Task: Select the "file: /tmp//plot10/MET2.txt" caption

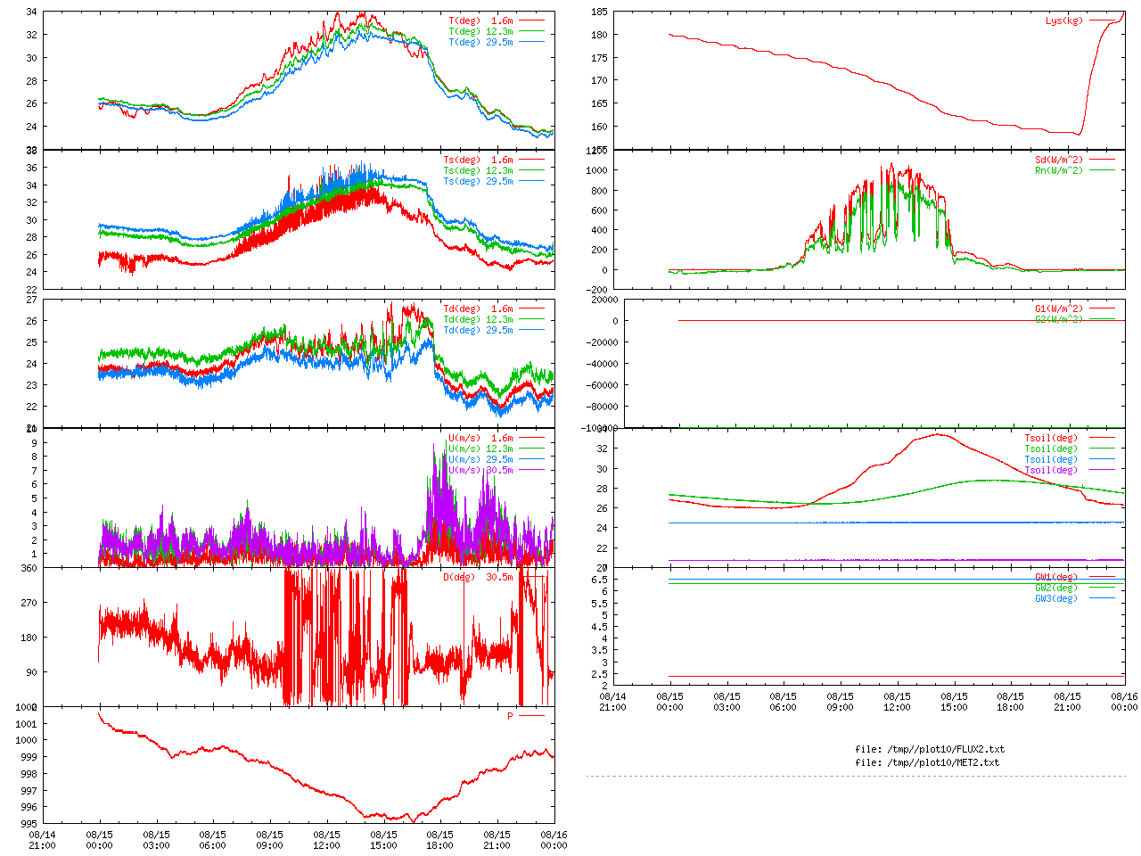Action: tap(927, 762)
